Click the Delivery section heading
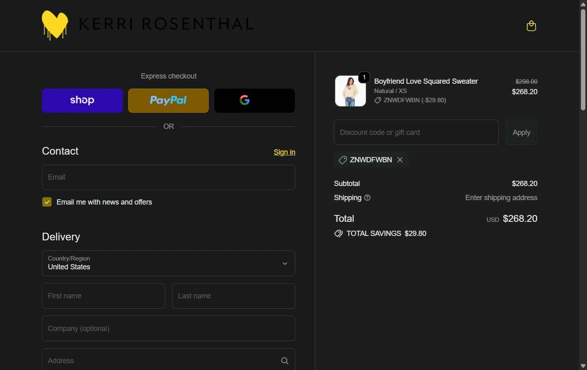 (x=61, y=237)
